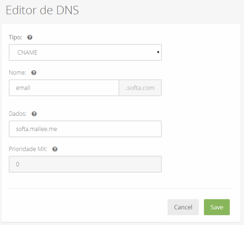The height and width of the screenshot is (225, 244).
Task: Click the help icon next to Tipo
Action: click(x=30, y=37)
